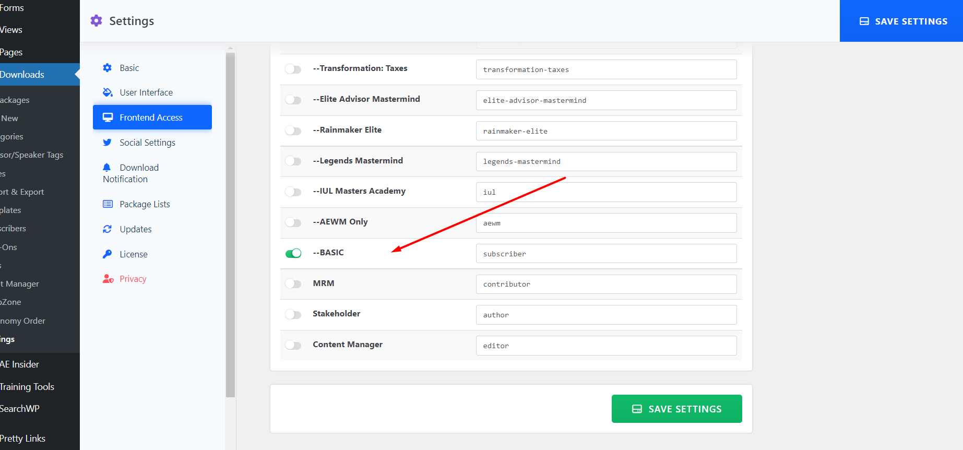
Task: Select the Frontend Access tab
Action: pyautogui.click(x=152, y=117)
